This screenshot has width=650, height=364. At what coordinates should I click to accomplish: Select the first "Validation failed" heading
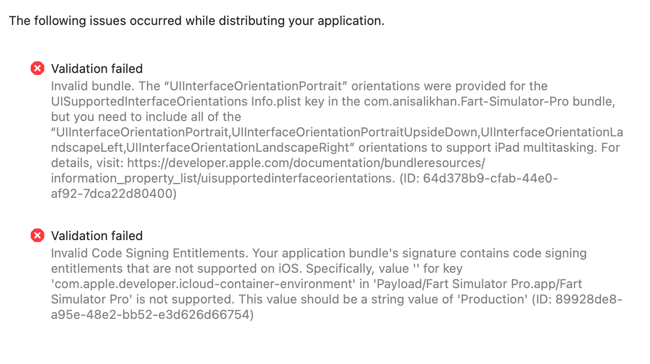click(96, 69)
